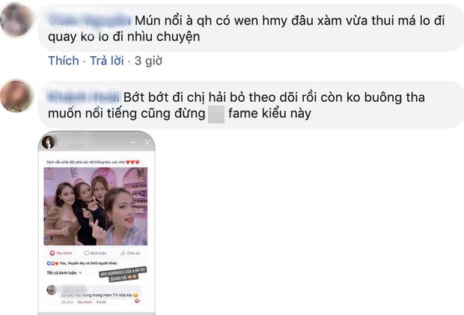Screen dimensions: 464x315
Task: Open the 3 giờ comment timestamp
Action: pyautogui.click(x=148, y=61)
